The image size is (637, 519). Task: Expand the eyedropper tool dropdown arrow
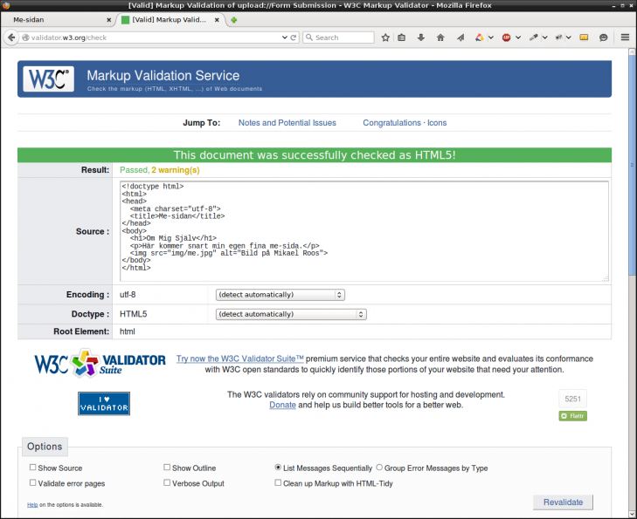[x=544, y=38]
